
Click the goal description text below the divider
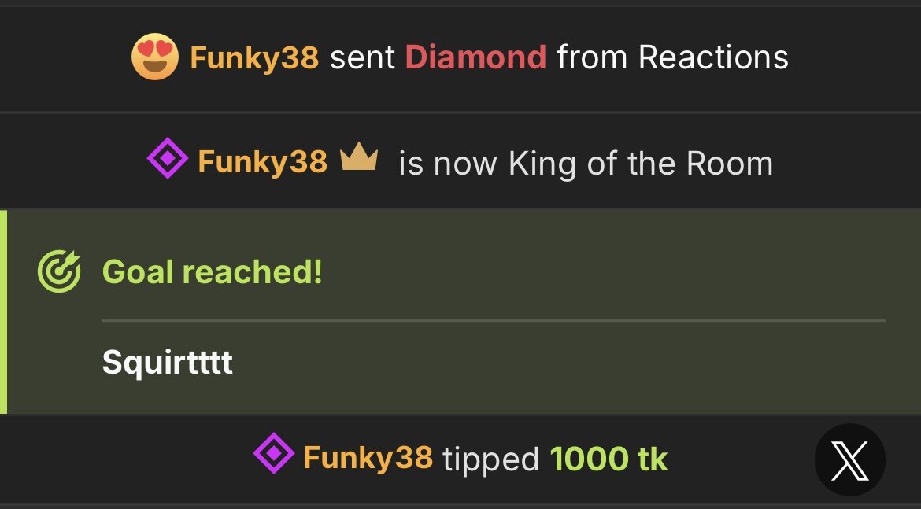[167, 363]
